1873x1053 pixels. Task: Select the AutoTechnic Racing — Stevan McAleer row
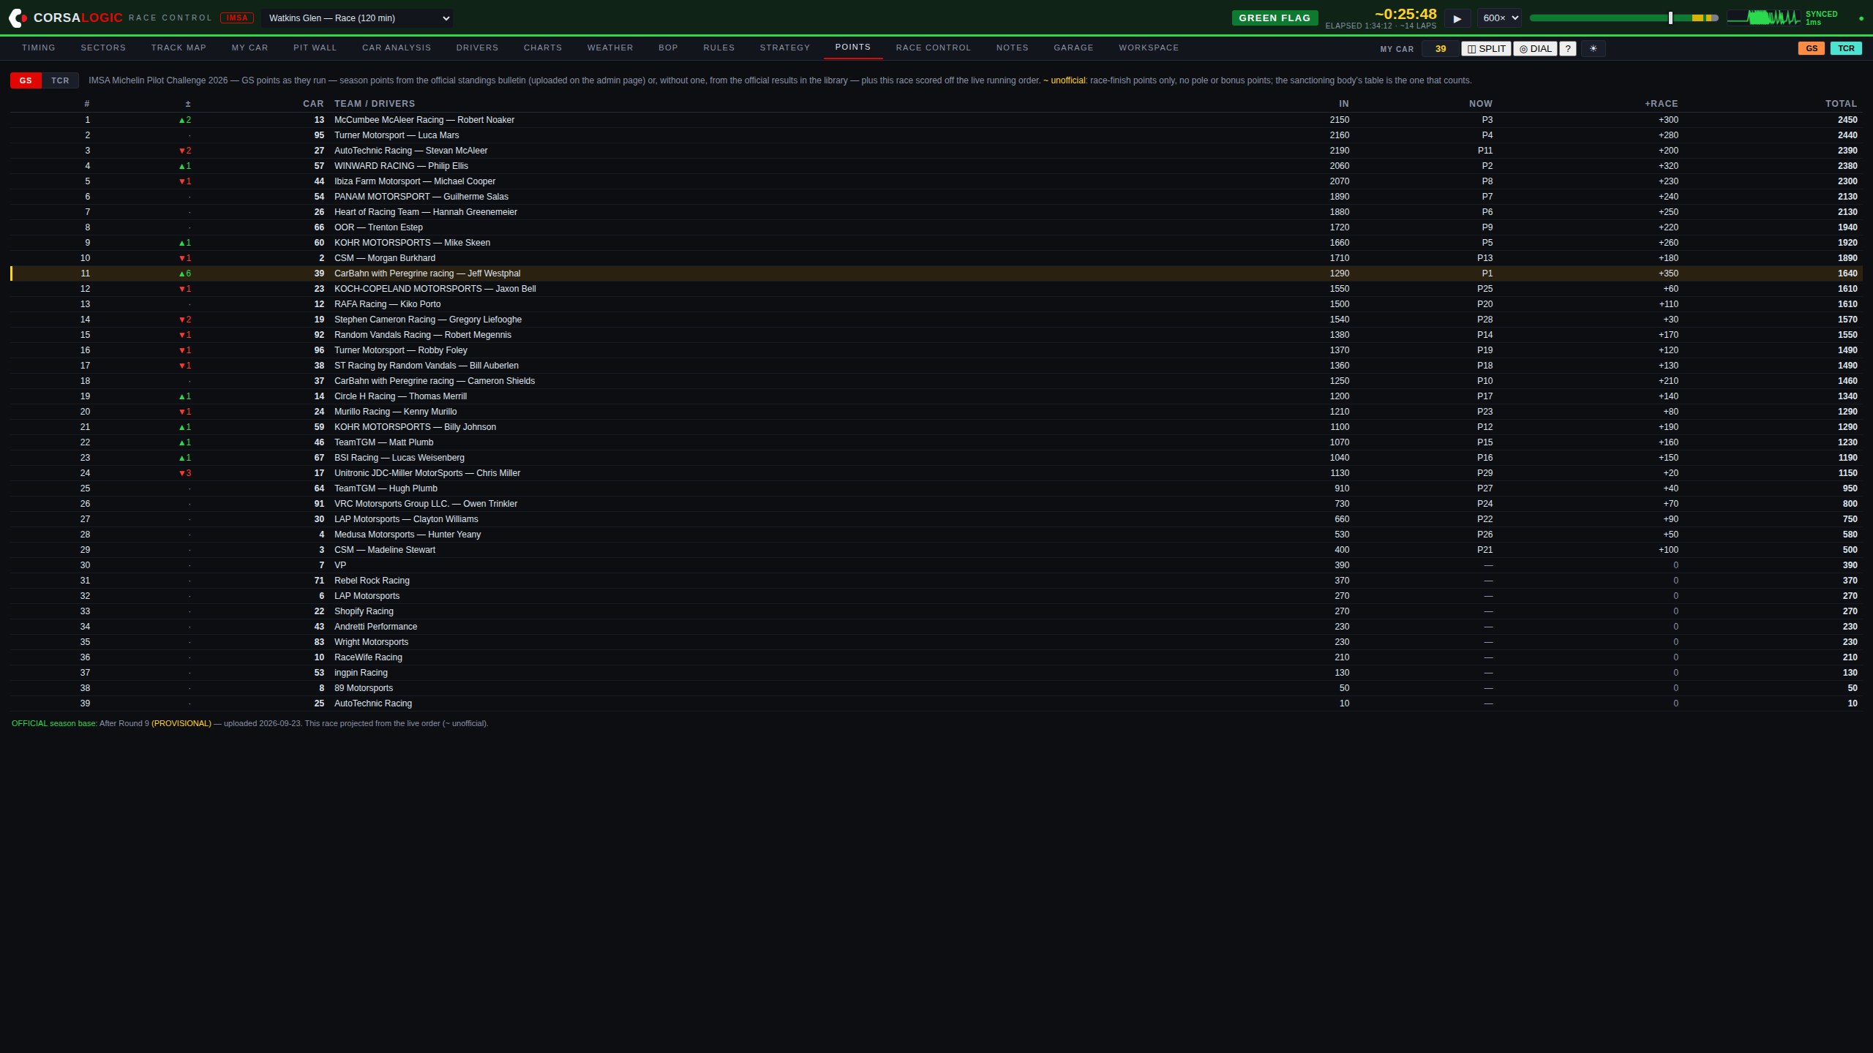[936, 151]
